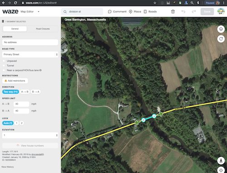Toggle the Tunnel checkbox
The image size is (227, 173).
[x=4, y=65]
